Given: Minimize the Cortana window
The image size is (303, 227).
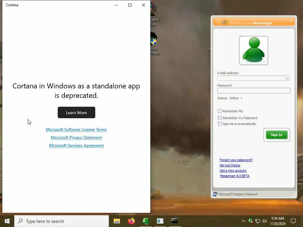Looking at the screenshot, I should coord(116,5).
